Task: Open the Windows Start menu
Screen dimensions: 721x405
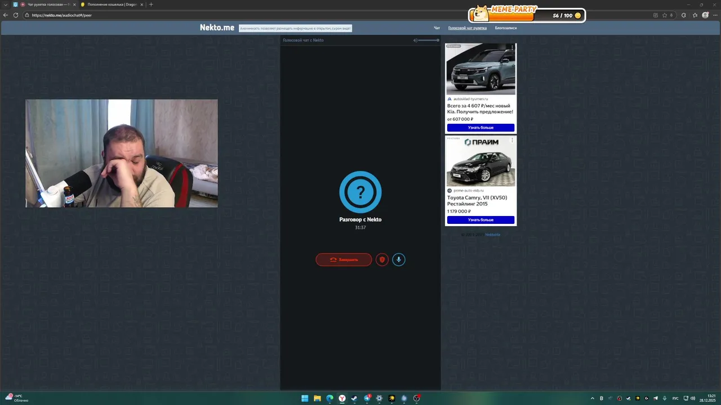Action: [x=305, y=398]
